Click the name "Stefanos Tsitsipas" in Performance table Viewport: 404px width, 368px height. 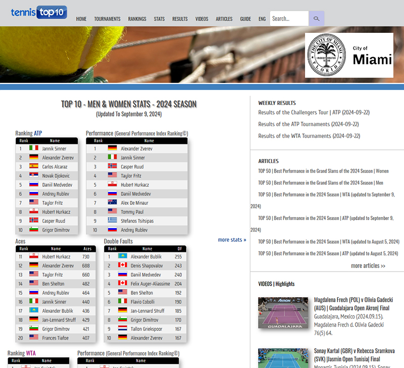(x=137, y=221)
